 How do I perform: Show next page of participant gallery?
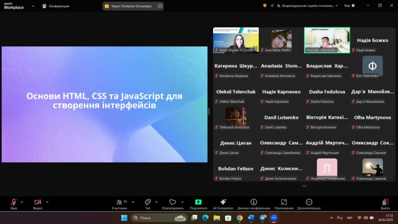(x=304, y=186)
